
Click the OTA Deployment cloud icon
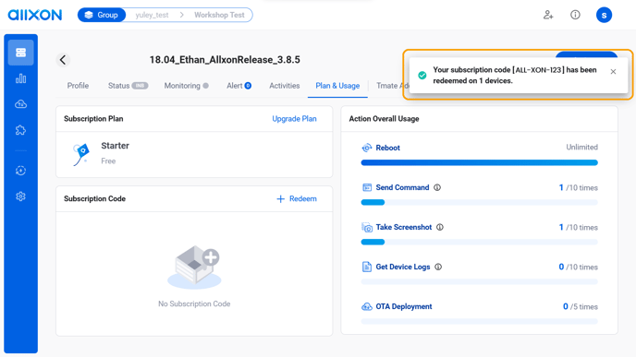pyautogui.click(x=367, y=306)
